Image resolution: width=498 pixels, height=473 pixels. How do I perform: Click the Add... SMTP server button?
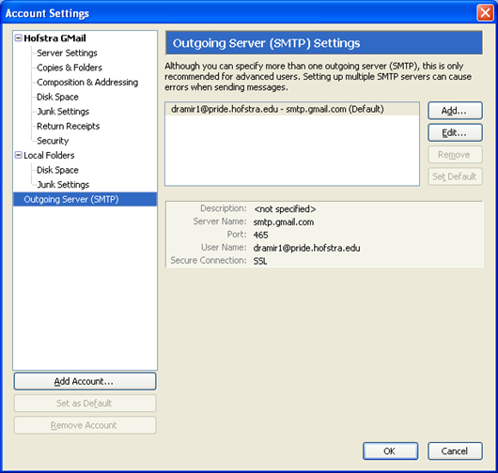[x=455, y=111]
